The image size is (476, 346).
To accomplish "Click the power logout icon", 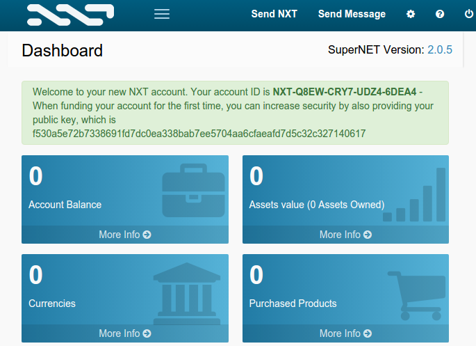I will (x=468, y=14).
